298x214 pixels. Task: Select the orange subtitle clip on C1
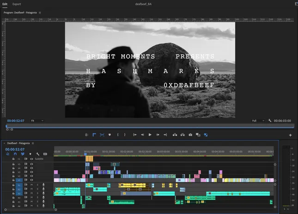pyautogui.click(x=89, y=159)
